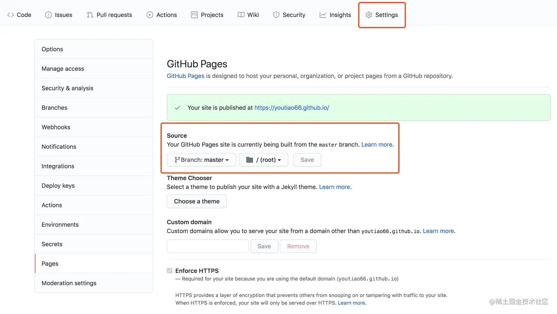Select Notifications in sidebar
557x314 pixels.
click(94, 147)
